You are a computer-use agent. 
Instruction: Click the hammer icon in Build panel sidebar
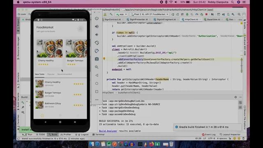point(23,102)
